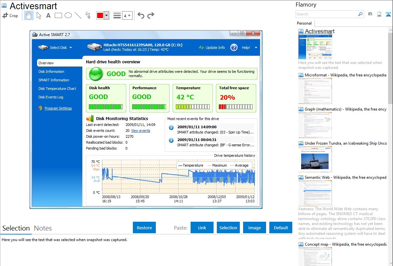Screen dimensions: 393x266
Task: Open SMART Information in the sidebar
Action: (54, 80)
